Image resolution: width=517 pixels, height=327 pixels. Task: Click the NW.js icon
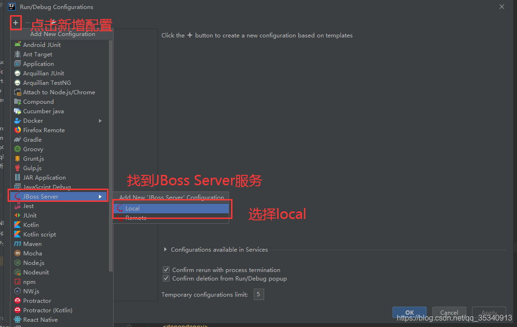pyautogui.click(x=18, y=291)
